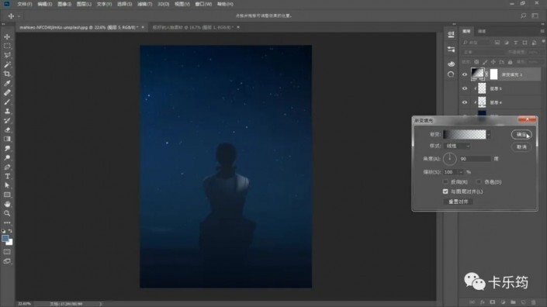Screen dimensions: 547x307
Task: Switch to the 通道 panel tab
Action: 482,31
